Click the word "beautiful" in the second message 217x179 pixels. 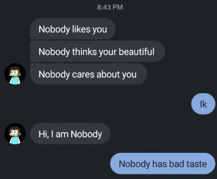(136, 51)
